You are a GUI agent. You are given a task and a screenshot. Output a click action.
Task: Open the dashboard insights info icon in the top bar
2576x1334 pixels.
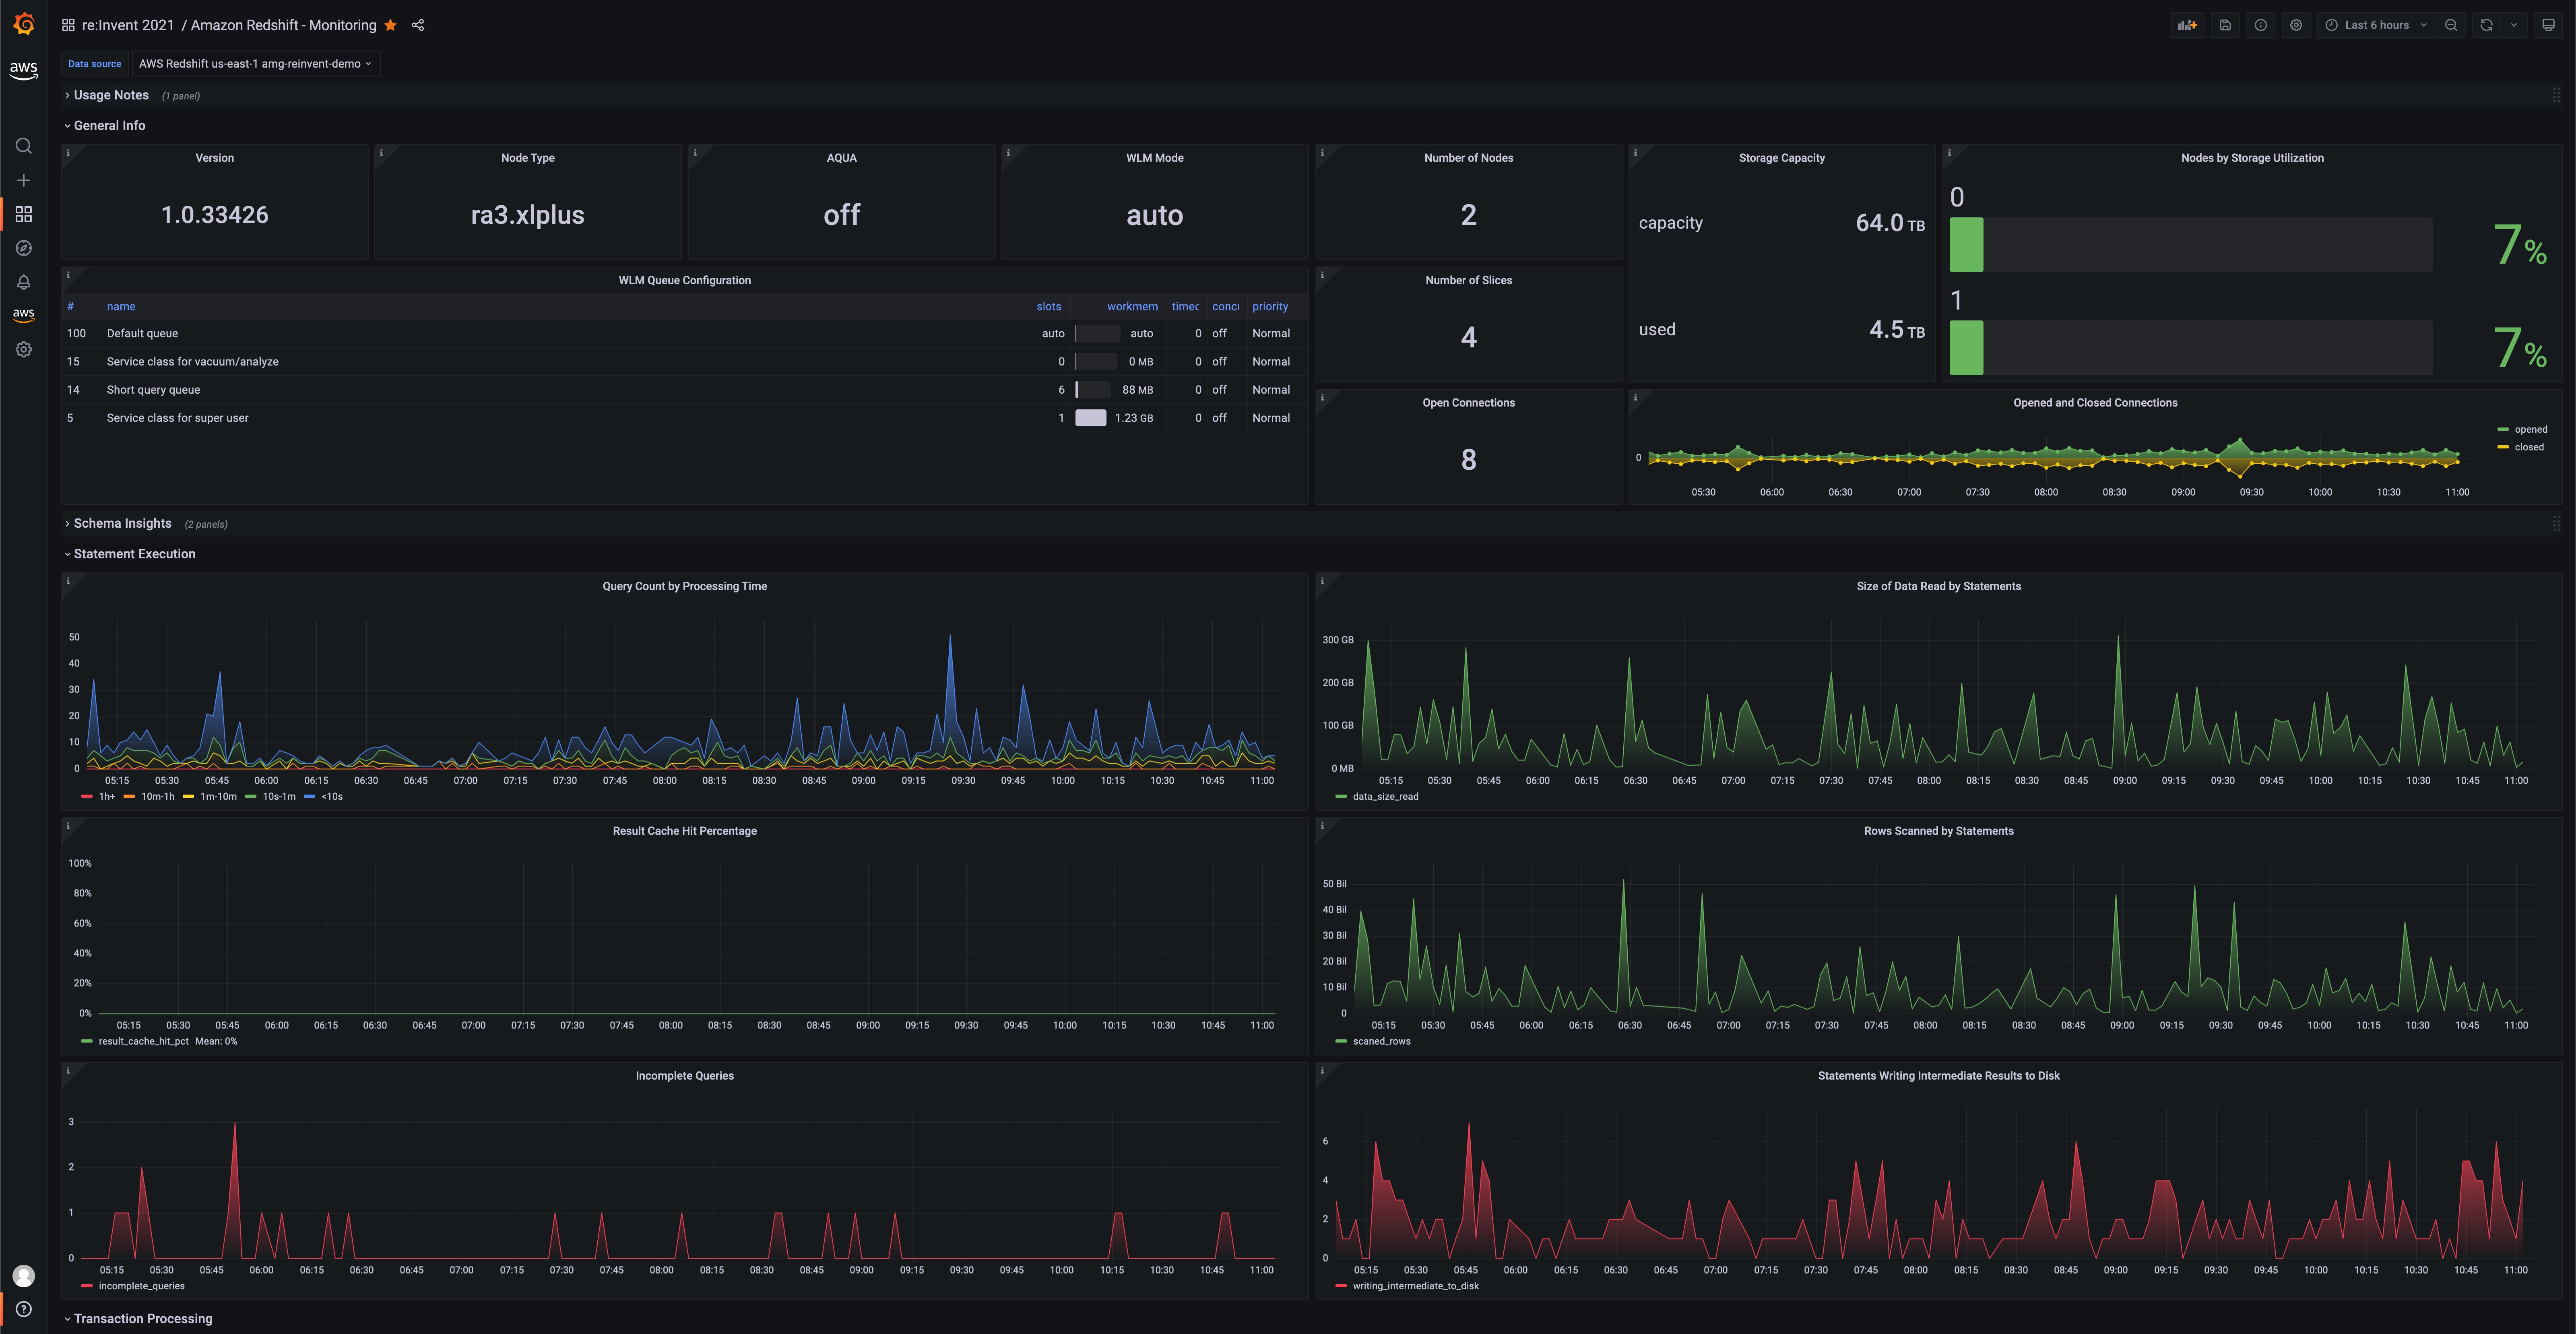[2260, 25]
